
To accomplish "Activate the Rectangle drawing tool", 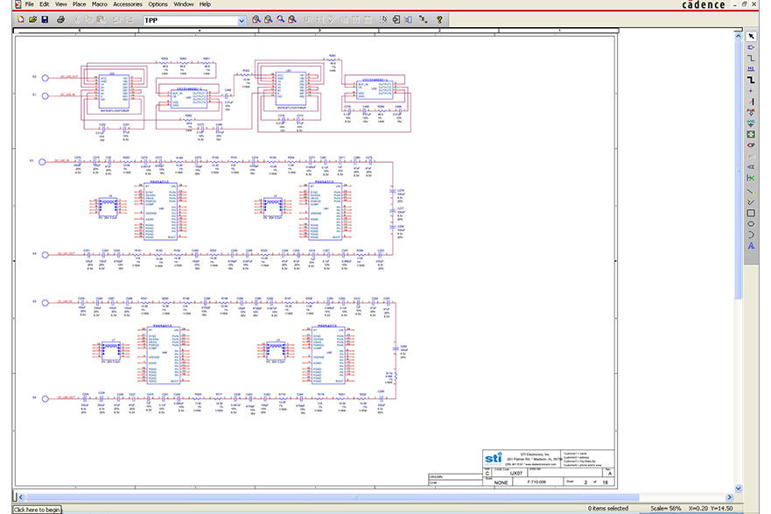I will (751, 213).
